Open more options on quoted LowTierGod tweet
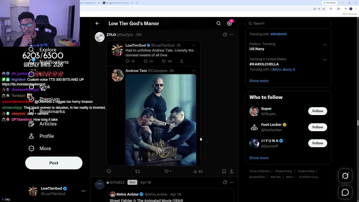359x202 pixels. 194,45
